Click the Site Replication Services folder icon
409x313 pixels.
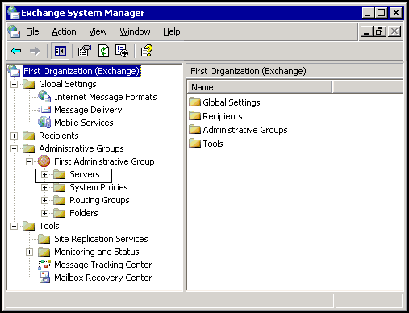click(x=44, y=239)
